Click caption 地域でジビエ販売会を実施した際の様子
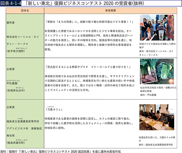Image resolution: width=182 pixels, height=153 pixels. pyautogui.click(x=157, y=46)
